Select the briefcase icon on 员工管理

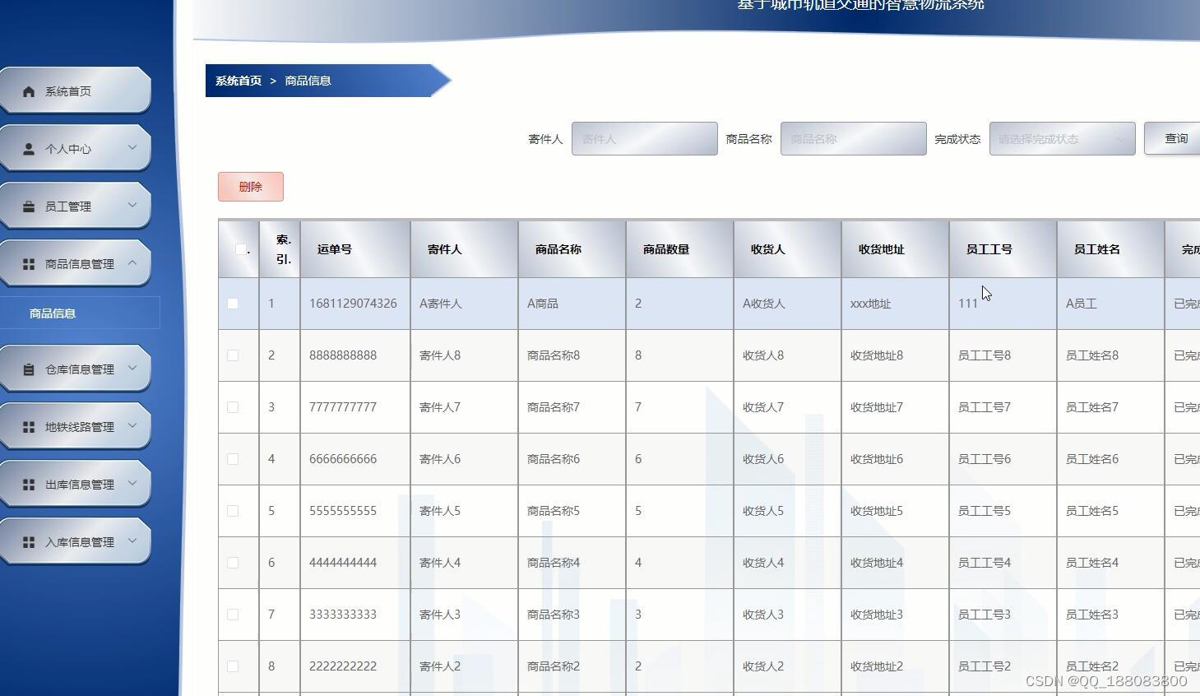point(29,206)
